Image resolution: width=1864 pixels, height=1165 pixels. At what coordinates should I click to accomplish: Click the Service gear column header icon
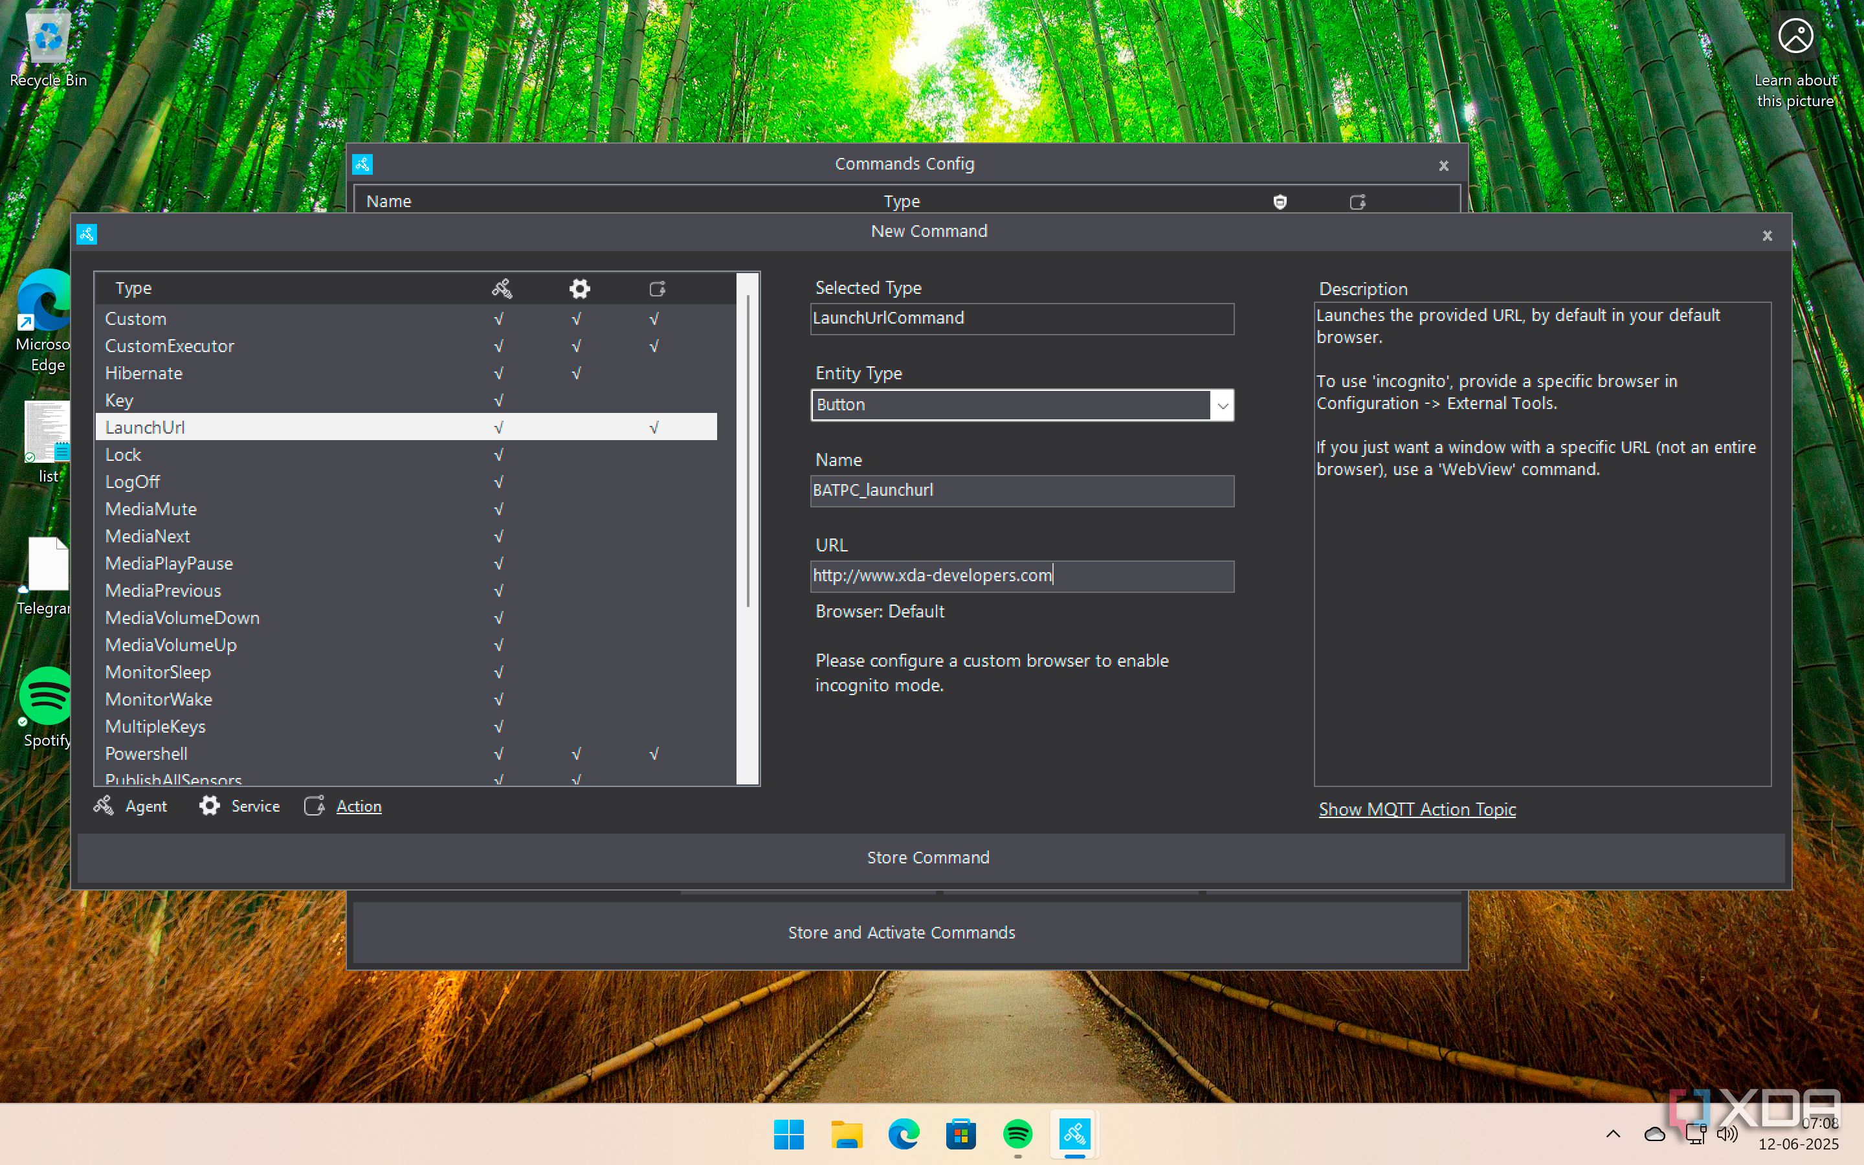(x=579, y=289)
